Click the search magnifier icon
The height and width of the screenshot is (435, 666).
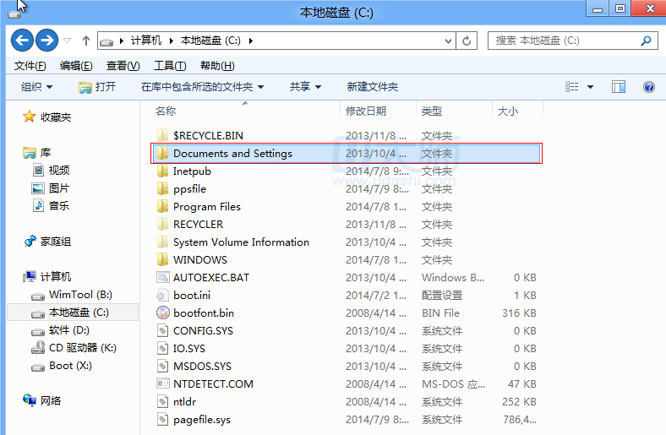click(x=647, y=41)
